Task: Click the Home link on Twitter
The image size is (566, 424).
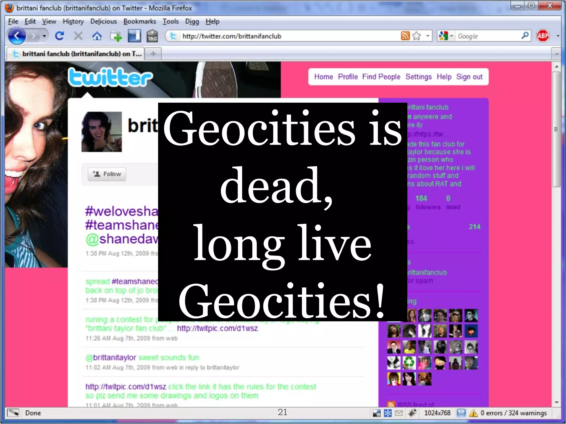Action: (323, 77)
